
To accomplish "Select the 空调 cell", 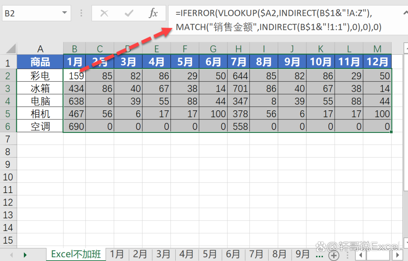I will point(40,127).
